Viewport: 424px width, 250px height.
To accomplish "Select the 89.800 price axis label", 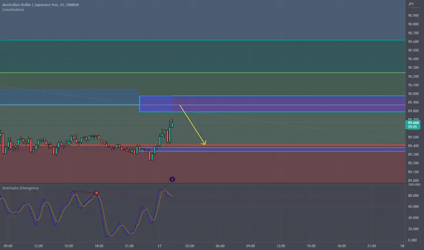I will 413,111.
